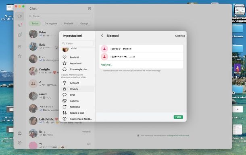This screenshot has width=246, height=155.
Task: Open Chat settings entry
Action: pos(77,95)
